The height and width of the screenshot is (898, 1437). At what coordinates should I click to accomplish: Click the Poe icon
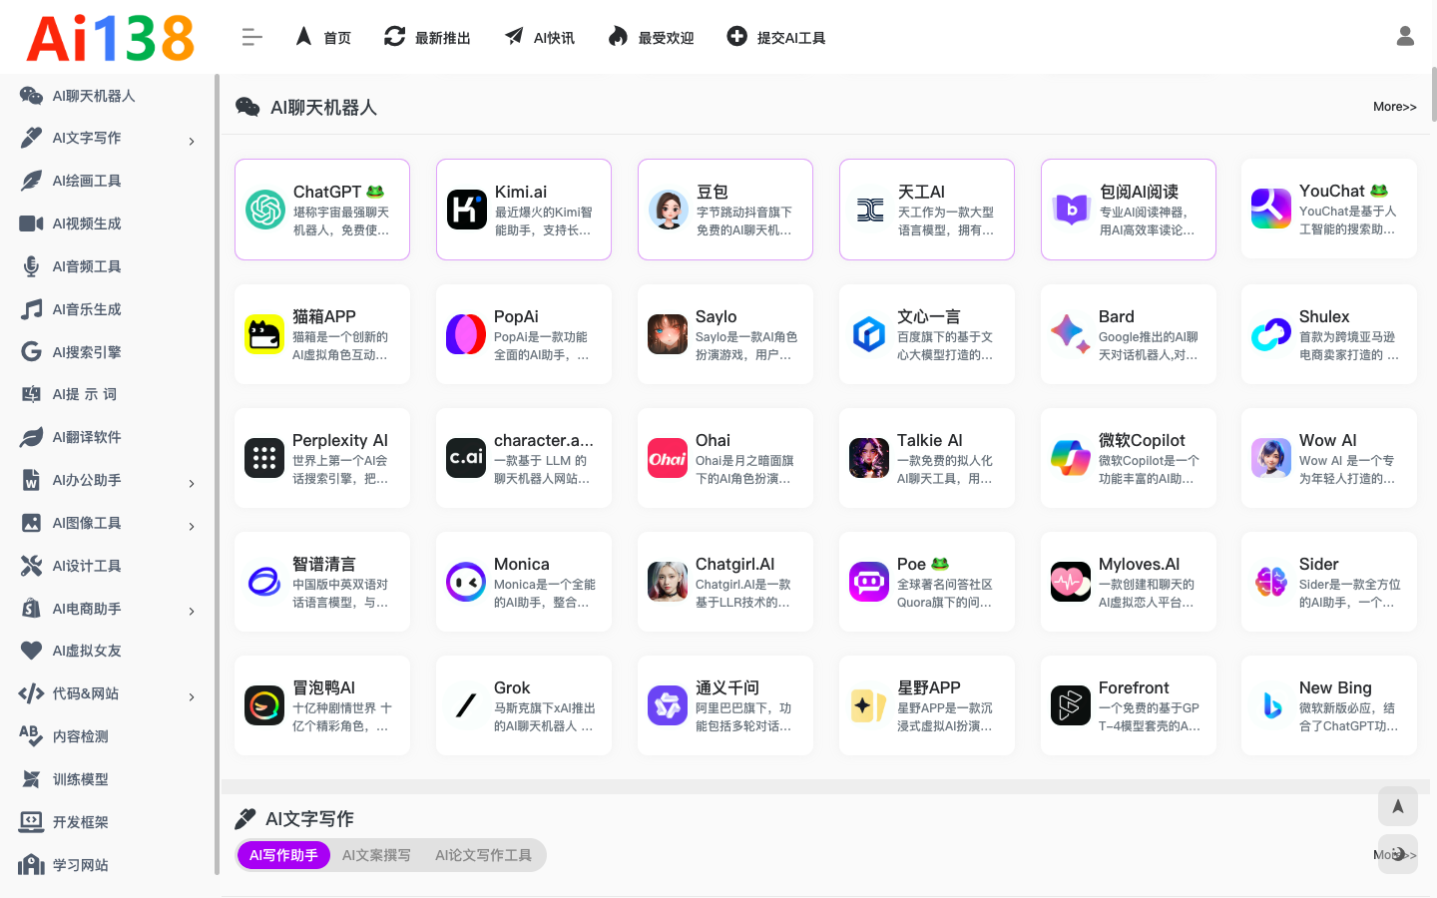pyautogui.click(x=869, y=582)
